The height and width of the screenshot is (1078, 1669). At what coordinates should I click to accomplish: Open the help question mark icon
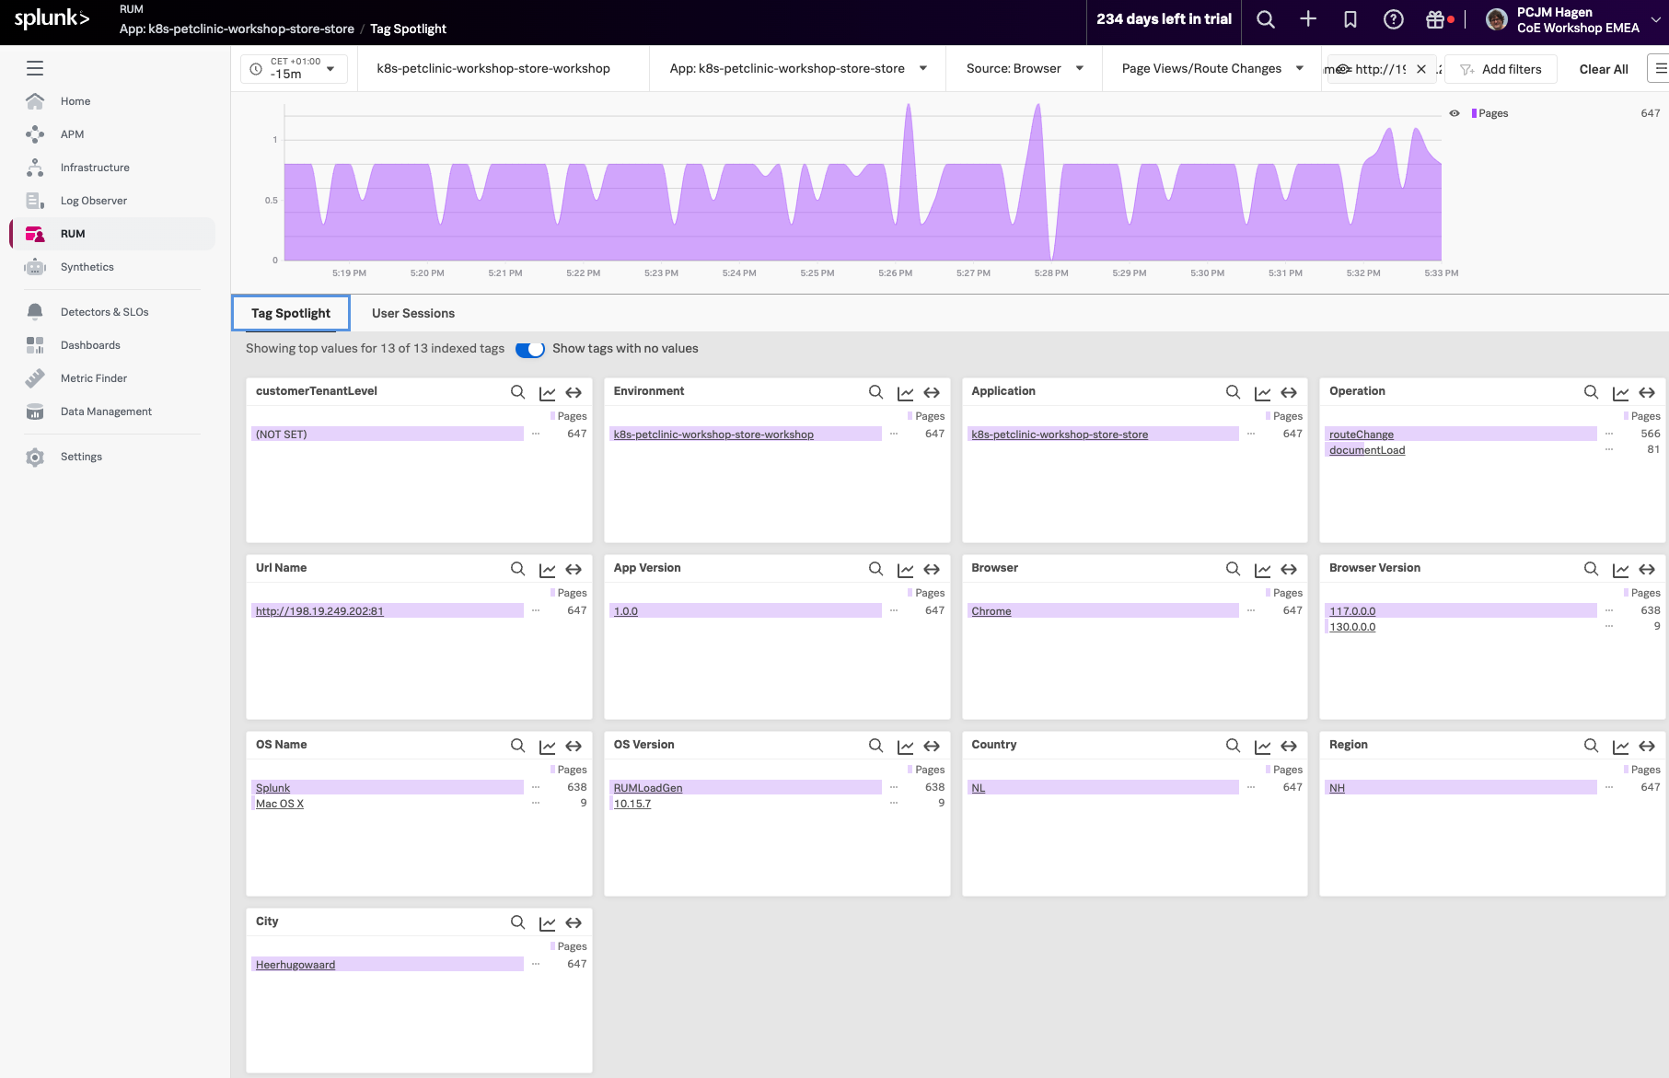pos(1393,19)
